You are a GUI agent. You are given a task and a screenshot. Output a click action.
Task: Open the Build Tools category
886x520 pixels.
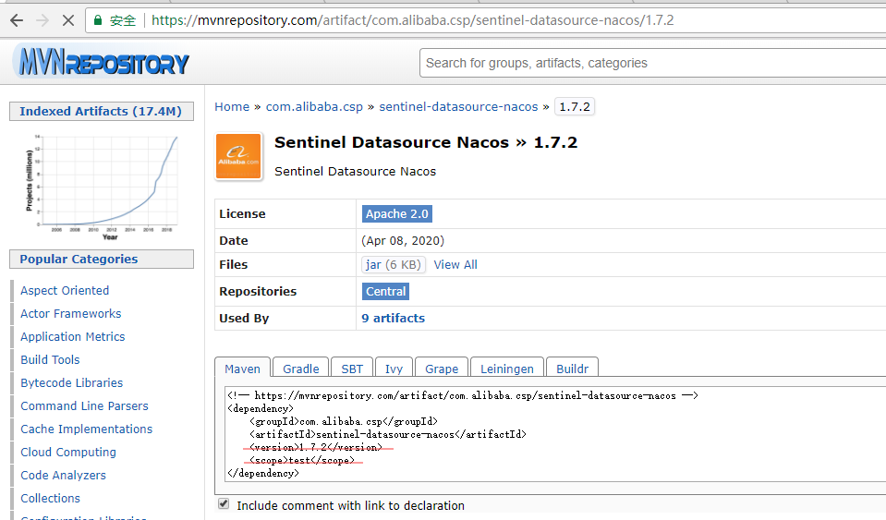click(50, 359)
